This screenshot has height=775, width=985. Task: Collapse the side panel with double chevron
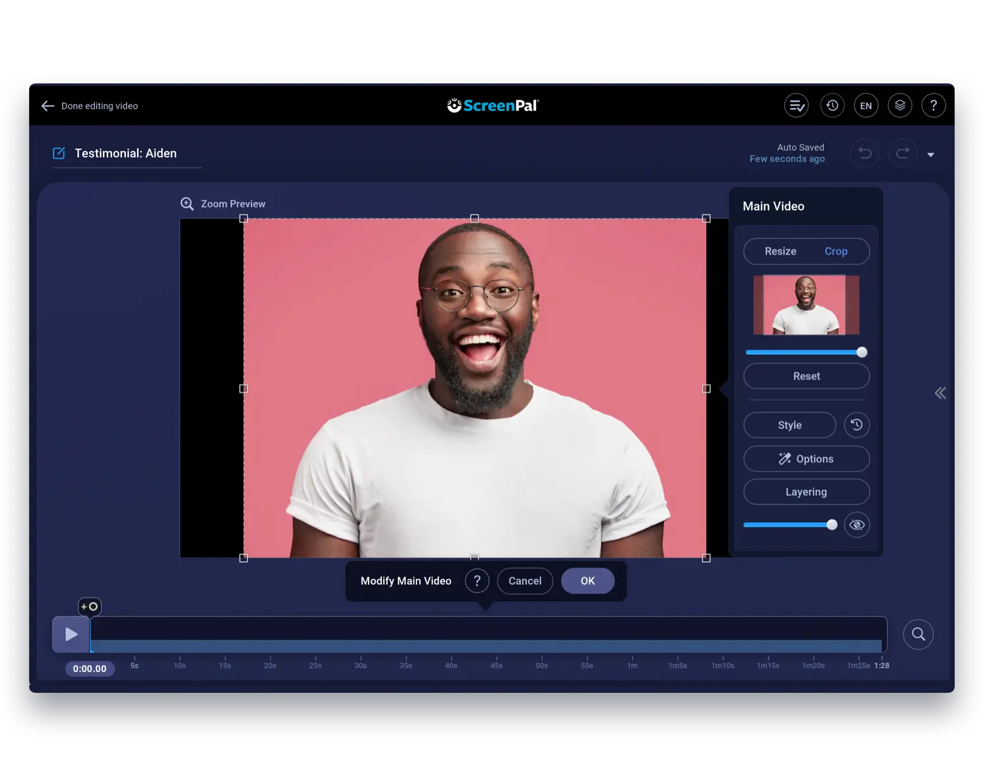click(940, 393)
